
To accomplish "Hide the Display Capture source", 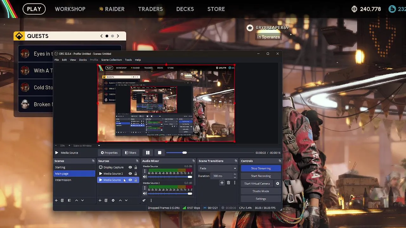I will coord(130,167).
